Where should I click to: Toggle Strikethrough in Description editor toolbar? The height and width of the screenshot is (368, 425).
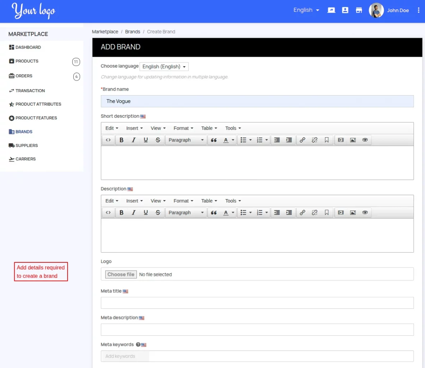[158, 213]
